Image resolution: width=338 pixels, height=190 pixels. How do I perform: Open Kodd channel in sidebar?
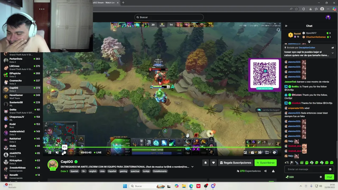(21, 126)
